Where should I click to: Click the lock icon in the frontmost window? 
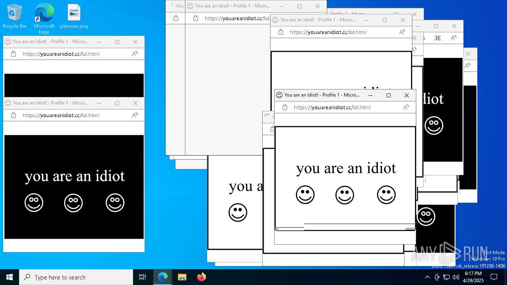(x=285, y=107)
